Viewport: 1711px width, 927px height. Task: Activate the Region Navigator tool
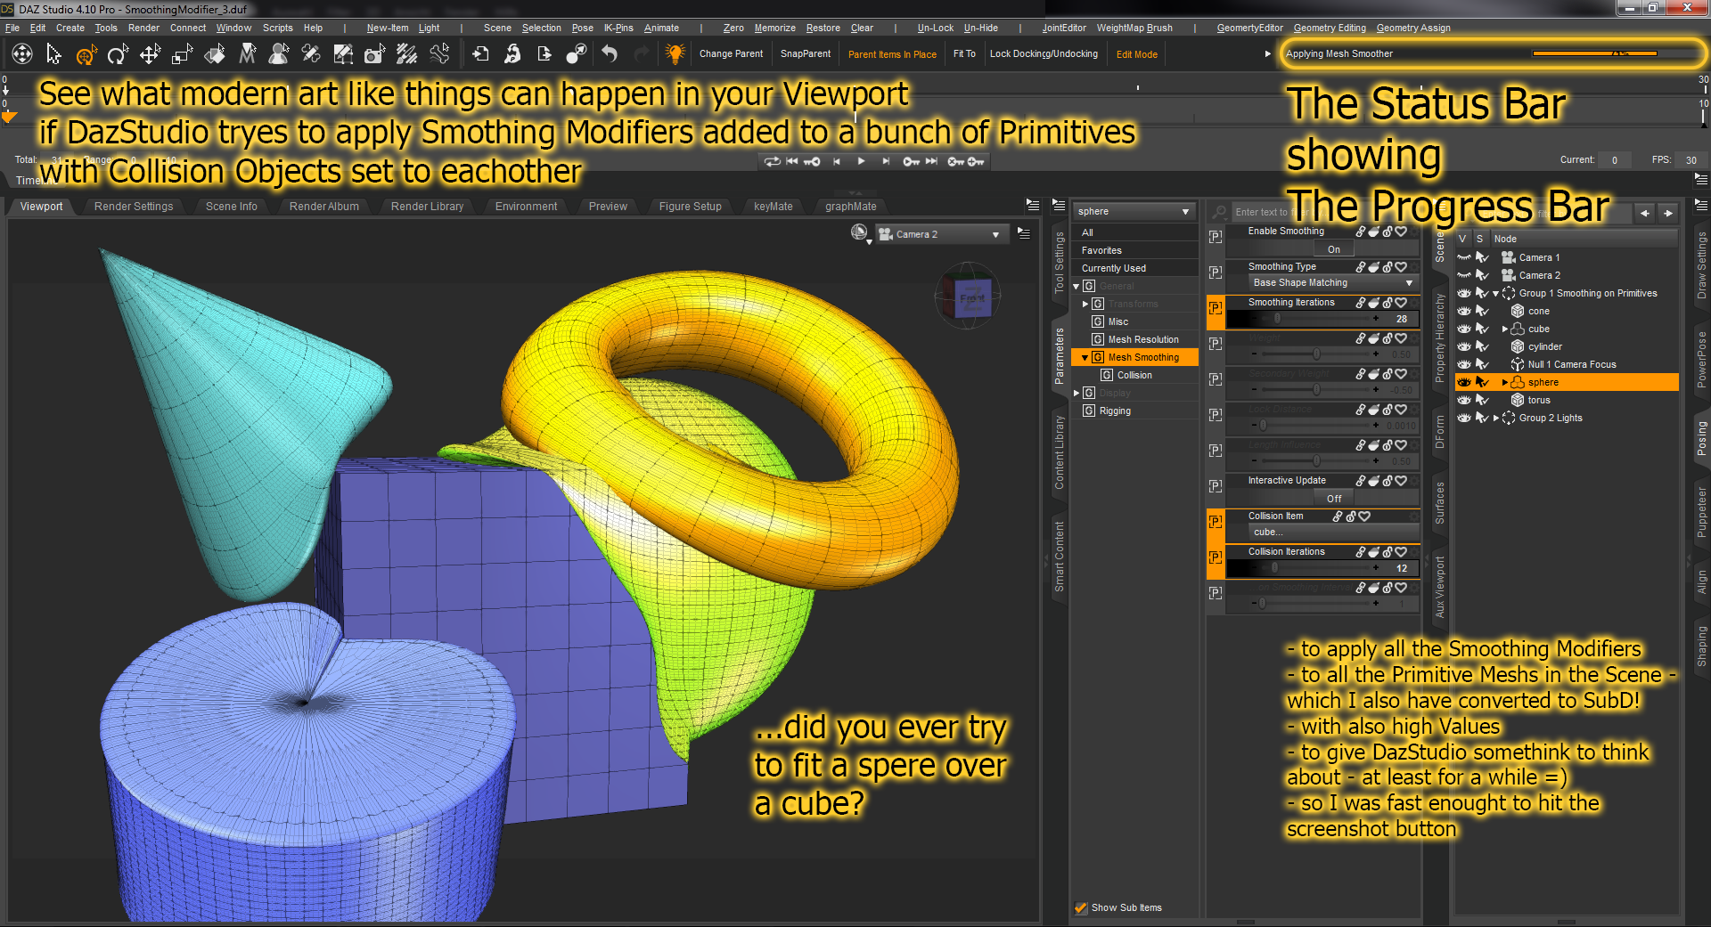tap(279, 54)
